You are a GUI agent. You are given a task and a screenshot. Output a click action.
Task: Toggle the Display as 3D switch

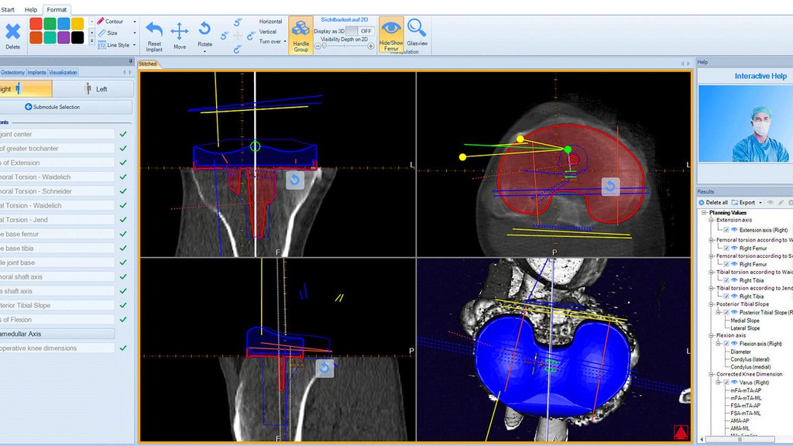tap(361, 31)
